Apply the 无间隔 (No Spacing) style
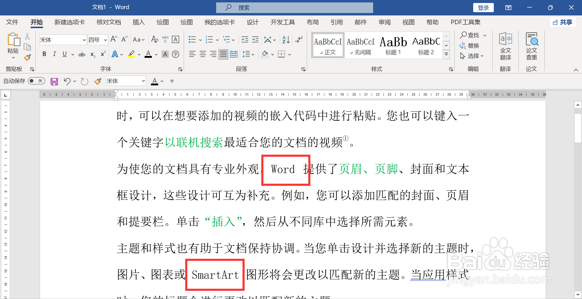582x299 pixels. click(x=361, y=45)
